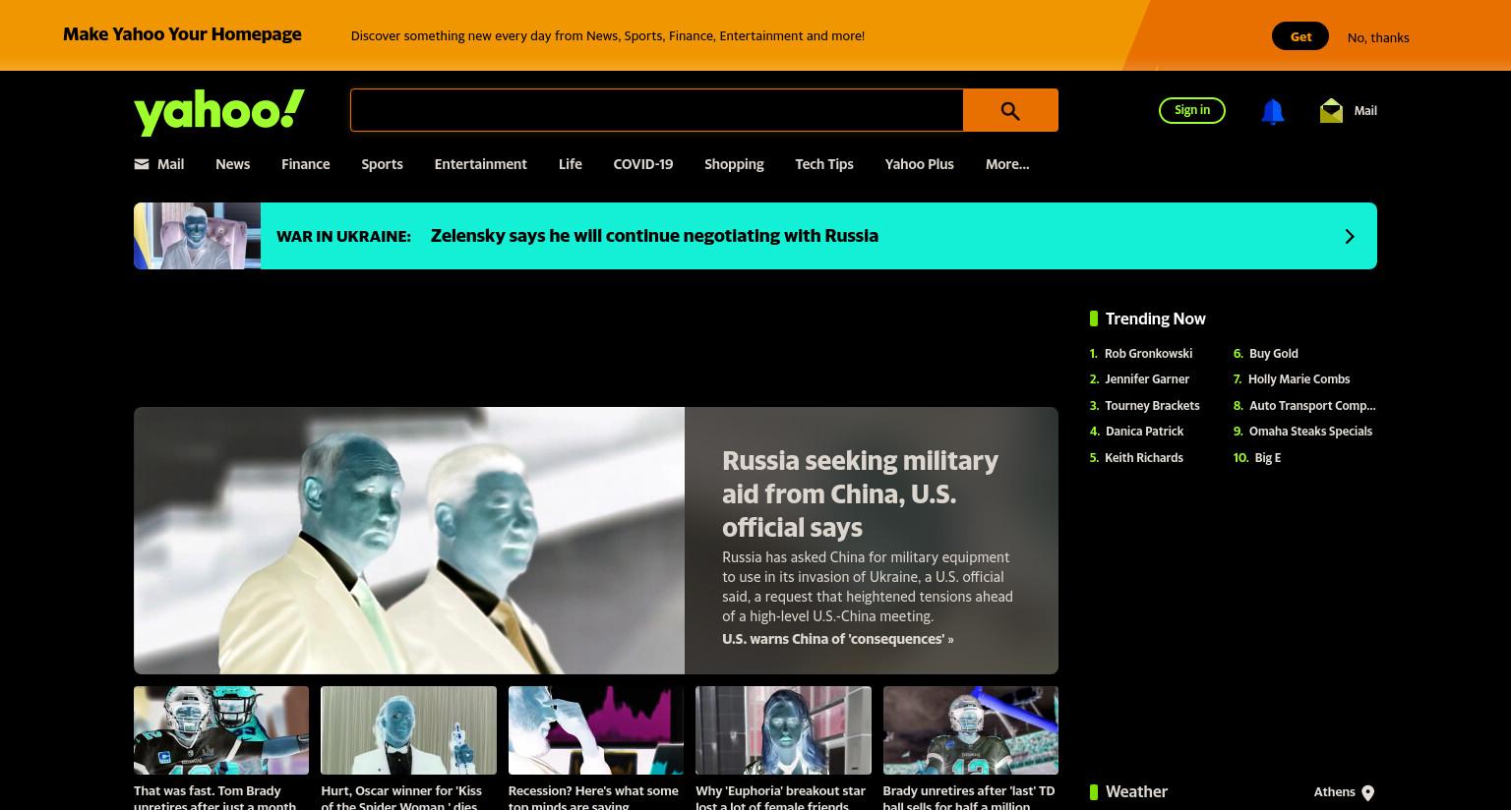
Task: Dismiss the banner with No, thanks
Action: pyautogui.click(x=1378, y=37)
